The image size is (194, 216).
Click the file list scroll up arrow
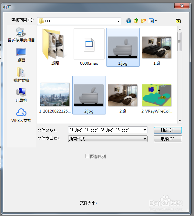point(180,29)
